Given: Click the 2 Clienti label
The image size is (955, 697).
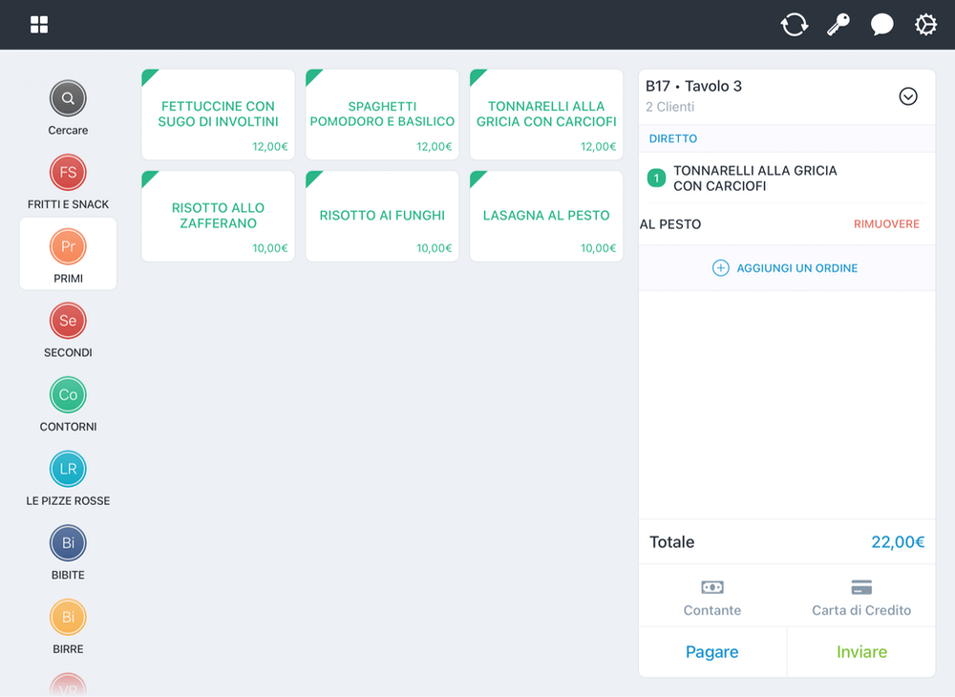Looking at the screenshot, I should 670,107.
